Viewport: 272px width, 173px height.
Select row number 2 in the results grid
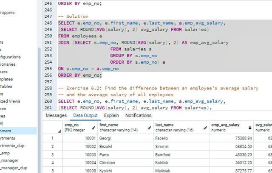coord(52,146)
